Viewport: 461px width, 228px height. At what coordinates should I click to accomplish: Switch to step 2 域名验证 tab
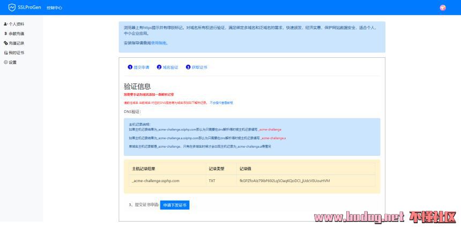pos(168,67)
